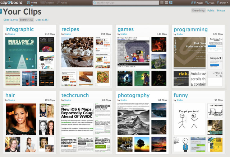Open the Inspect clip in programming
The image size is (230, 157).
(x=215, y=62)
